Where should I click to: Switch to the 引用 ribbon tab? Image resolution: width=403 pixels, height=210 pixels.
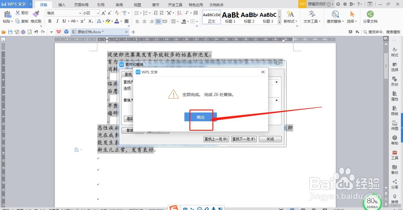tap(101, 5)
